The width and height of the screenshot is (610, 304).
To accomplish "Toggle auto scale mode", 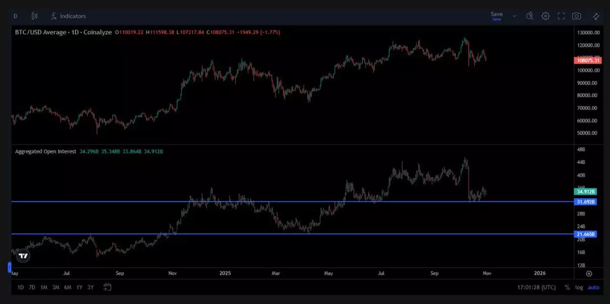I will point(593,287).
